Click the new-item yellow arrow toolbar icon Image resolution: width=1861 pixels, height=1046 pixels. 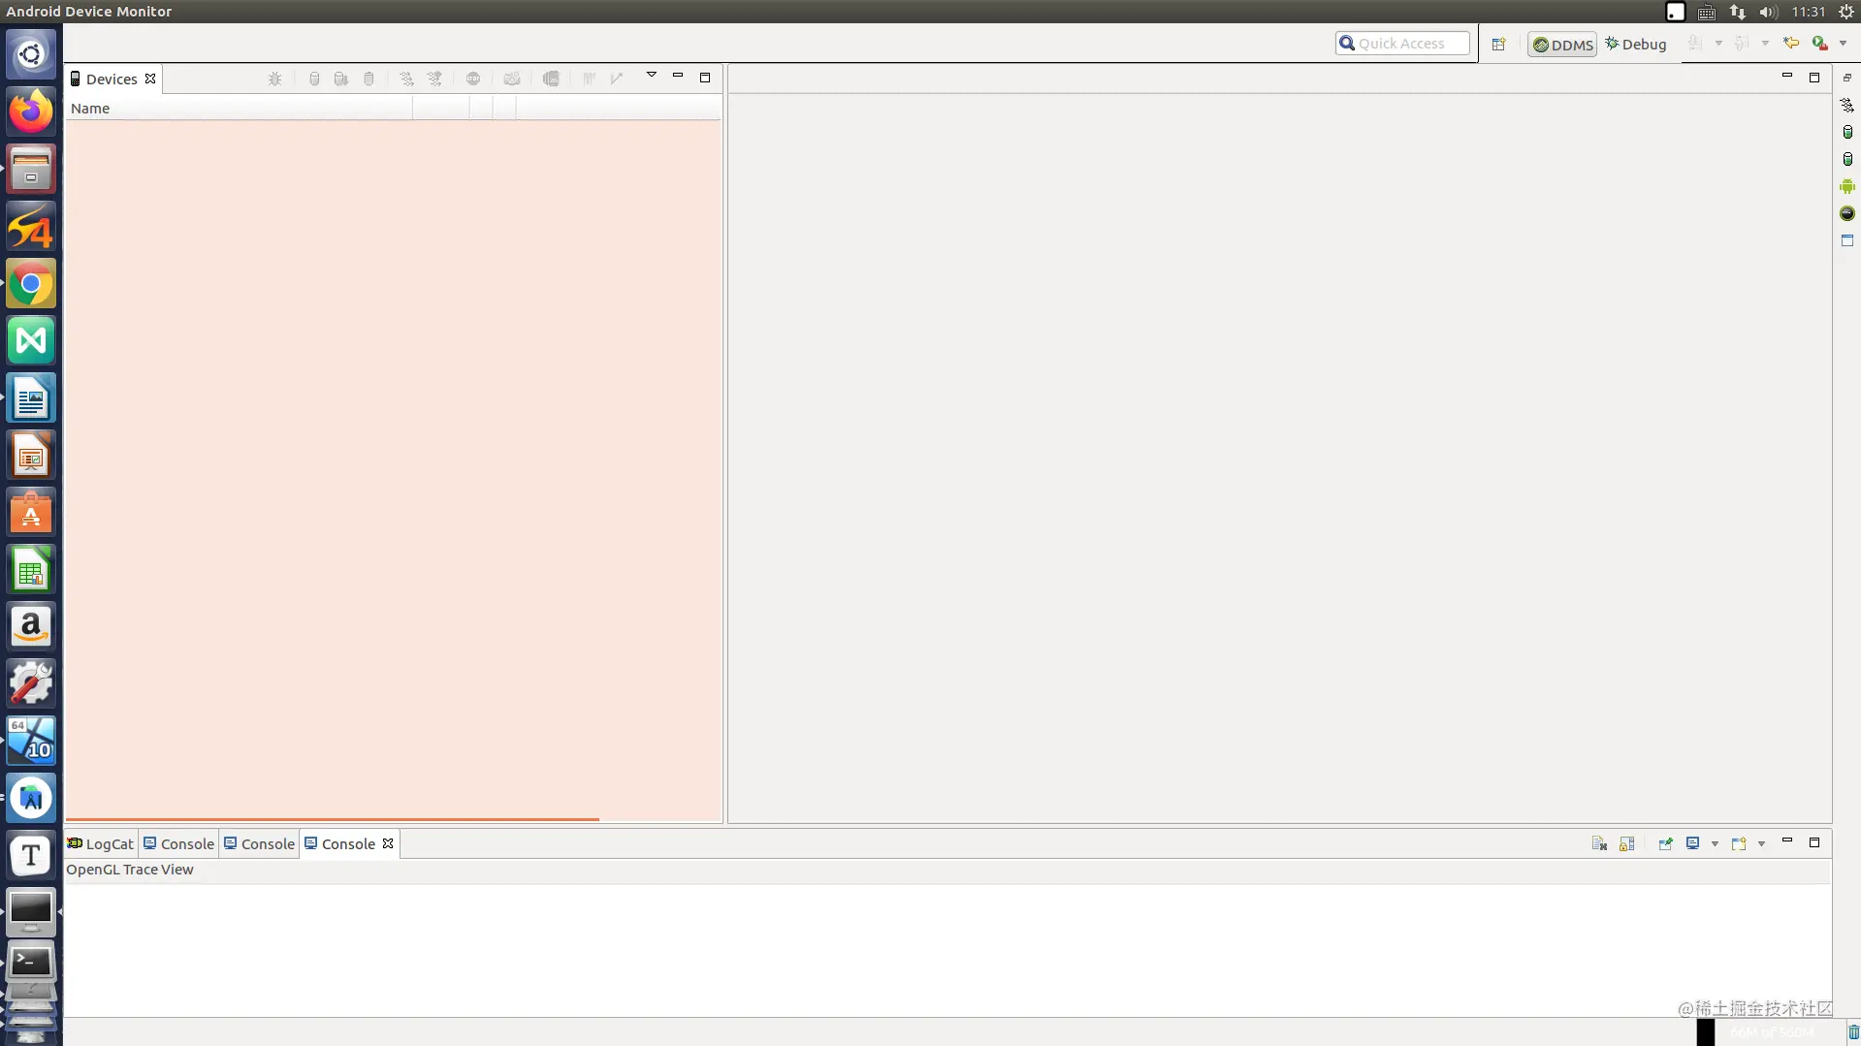pyautogui.click(x=1791, y=44)
